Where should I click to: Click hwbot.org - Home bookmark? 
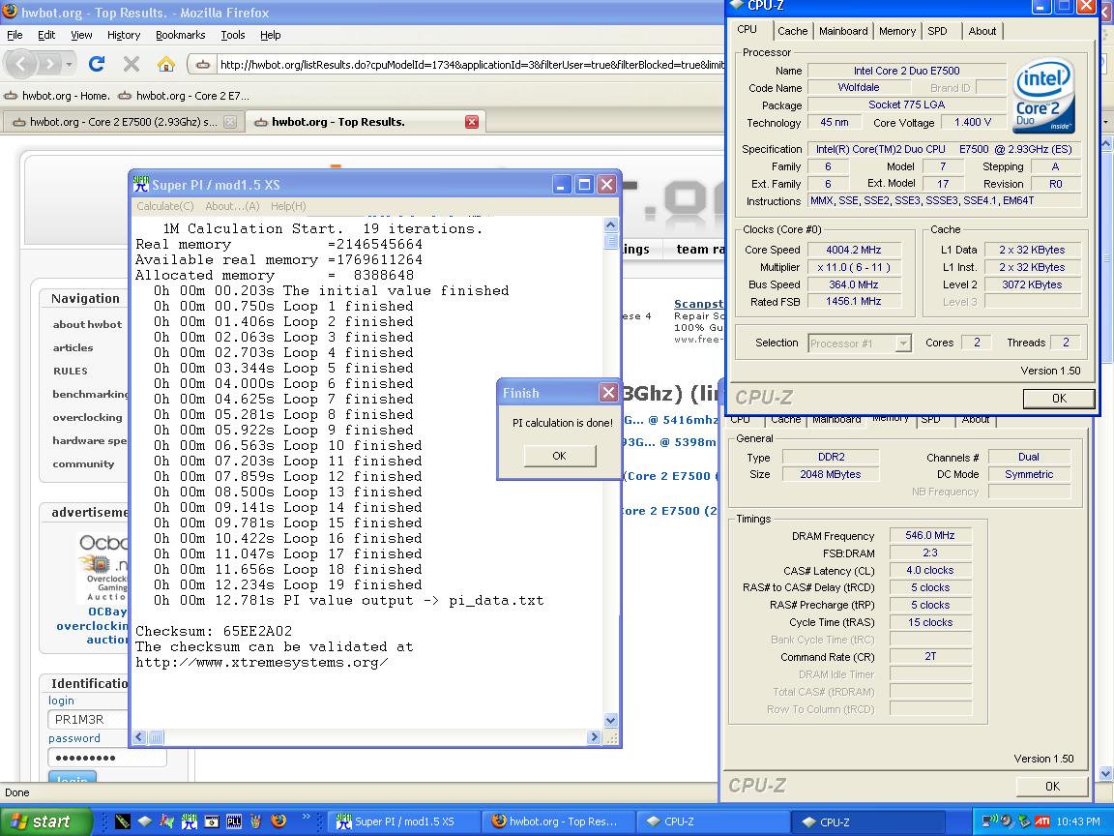[58, 95]
